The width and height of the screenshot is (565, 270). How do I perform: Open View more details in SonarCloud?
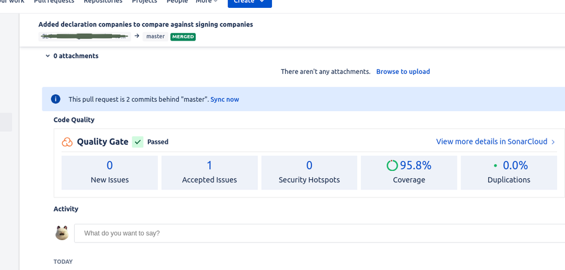pyautogui.click(x=492, y=141)
